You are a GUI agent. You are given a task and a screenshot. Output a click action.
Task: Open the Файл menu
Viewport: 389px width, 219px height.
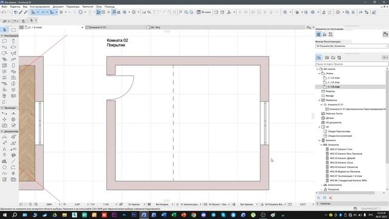click(4, 7)
